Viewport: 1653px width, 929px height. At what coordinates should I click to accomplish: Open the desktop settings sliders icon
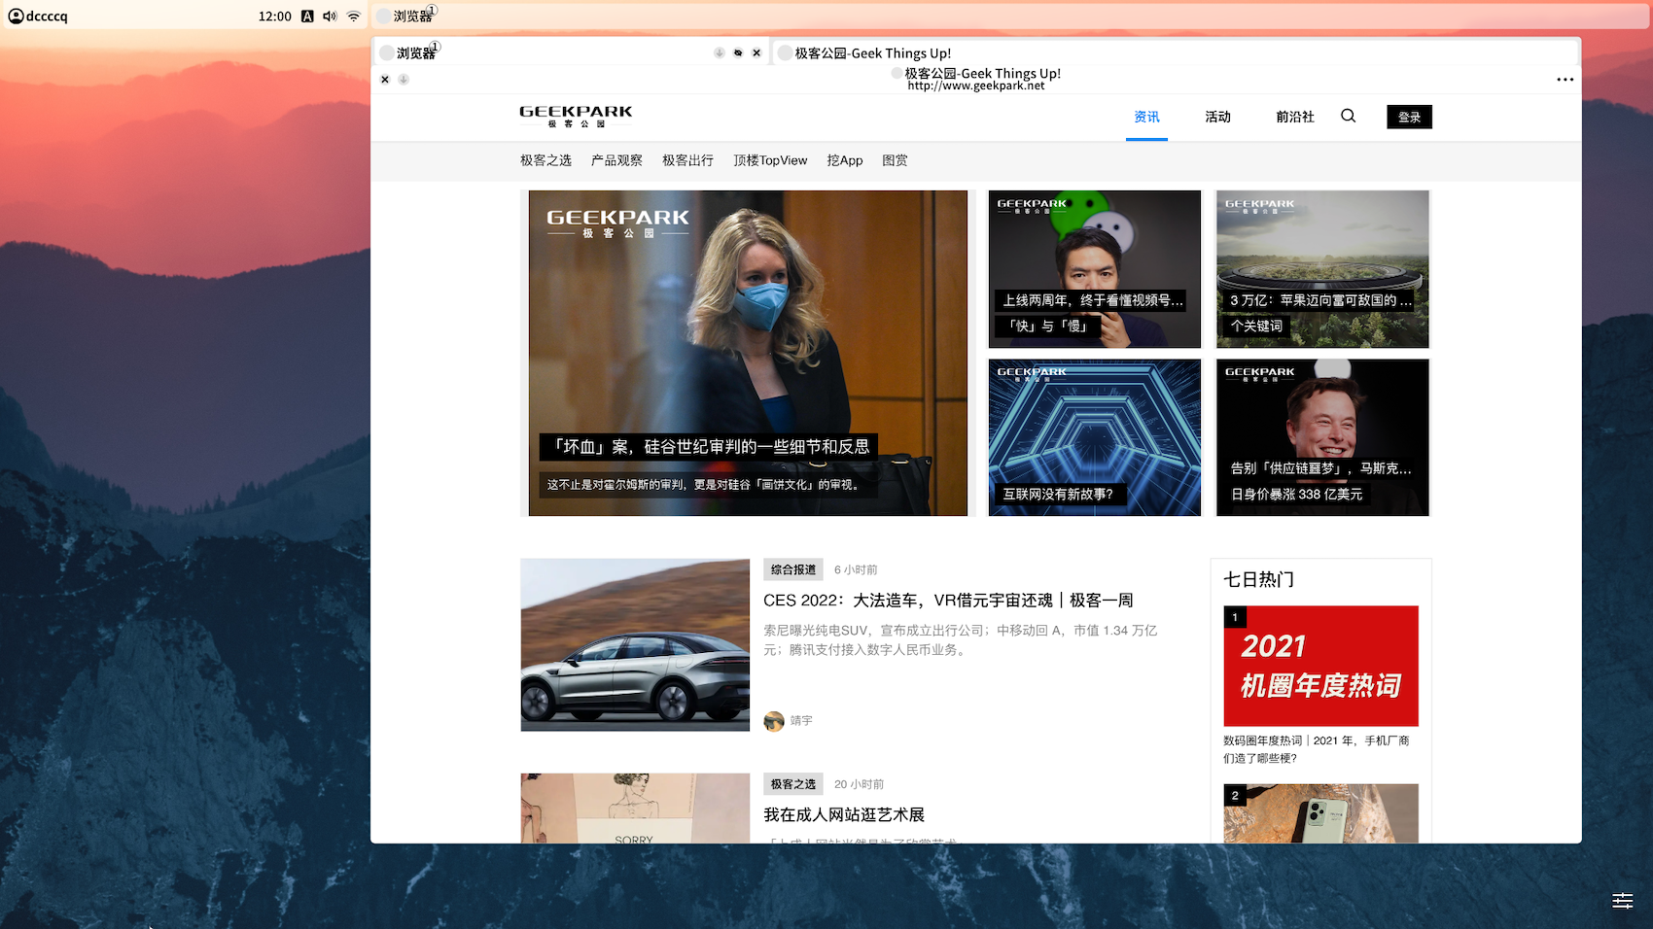(1623, 901)
